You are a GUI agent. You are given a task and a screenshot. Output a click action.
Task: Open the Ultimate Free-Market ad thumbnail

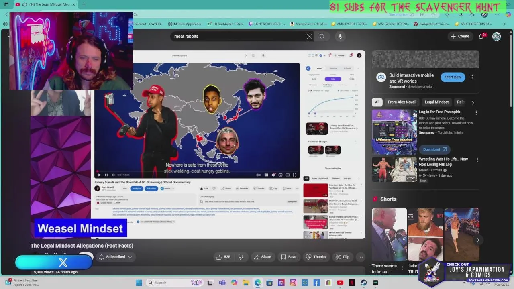pos(394,132)
